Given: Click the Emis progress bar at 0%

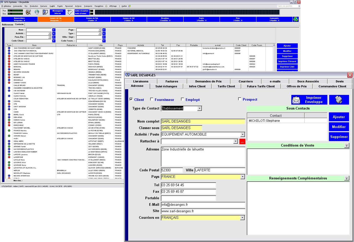Looking at the screenshot, I should point(15,14).
